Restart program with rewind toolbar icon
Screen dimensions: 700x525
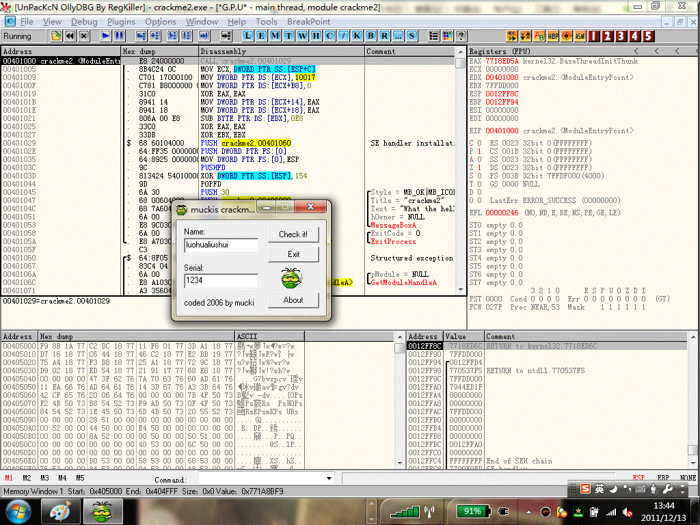70,36
